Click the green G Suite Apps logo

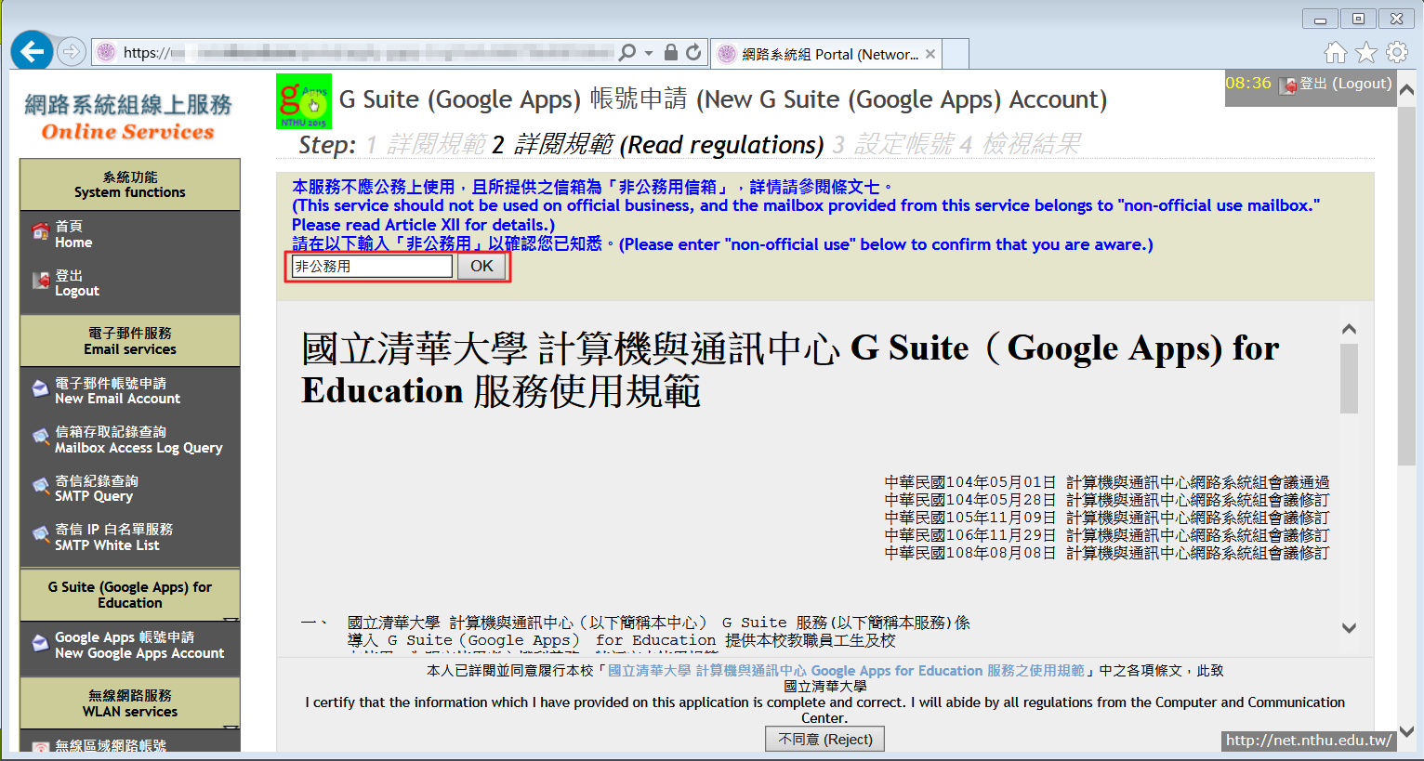point(304,101)
